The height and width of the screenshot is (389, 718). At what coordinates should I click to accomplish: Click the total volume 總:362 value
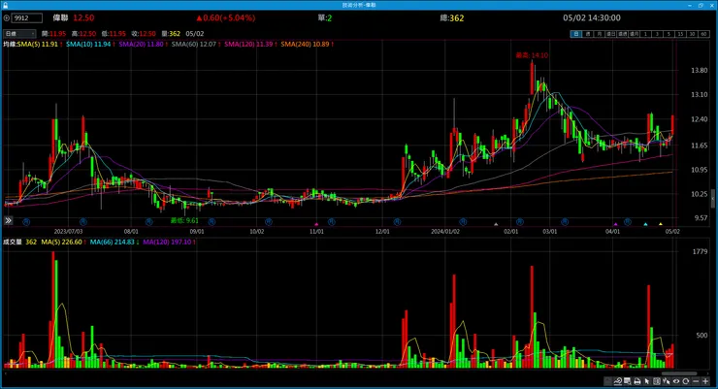452,18
